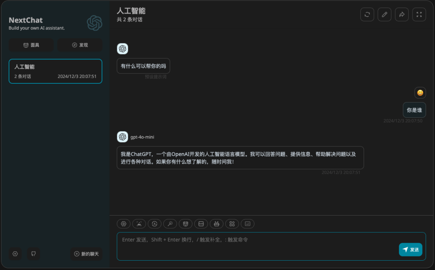Image resolution: width=435 pixels, height=270 pixels.
Task: Open model selector robot icon
Action: click(217, 224)
